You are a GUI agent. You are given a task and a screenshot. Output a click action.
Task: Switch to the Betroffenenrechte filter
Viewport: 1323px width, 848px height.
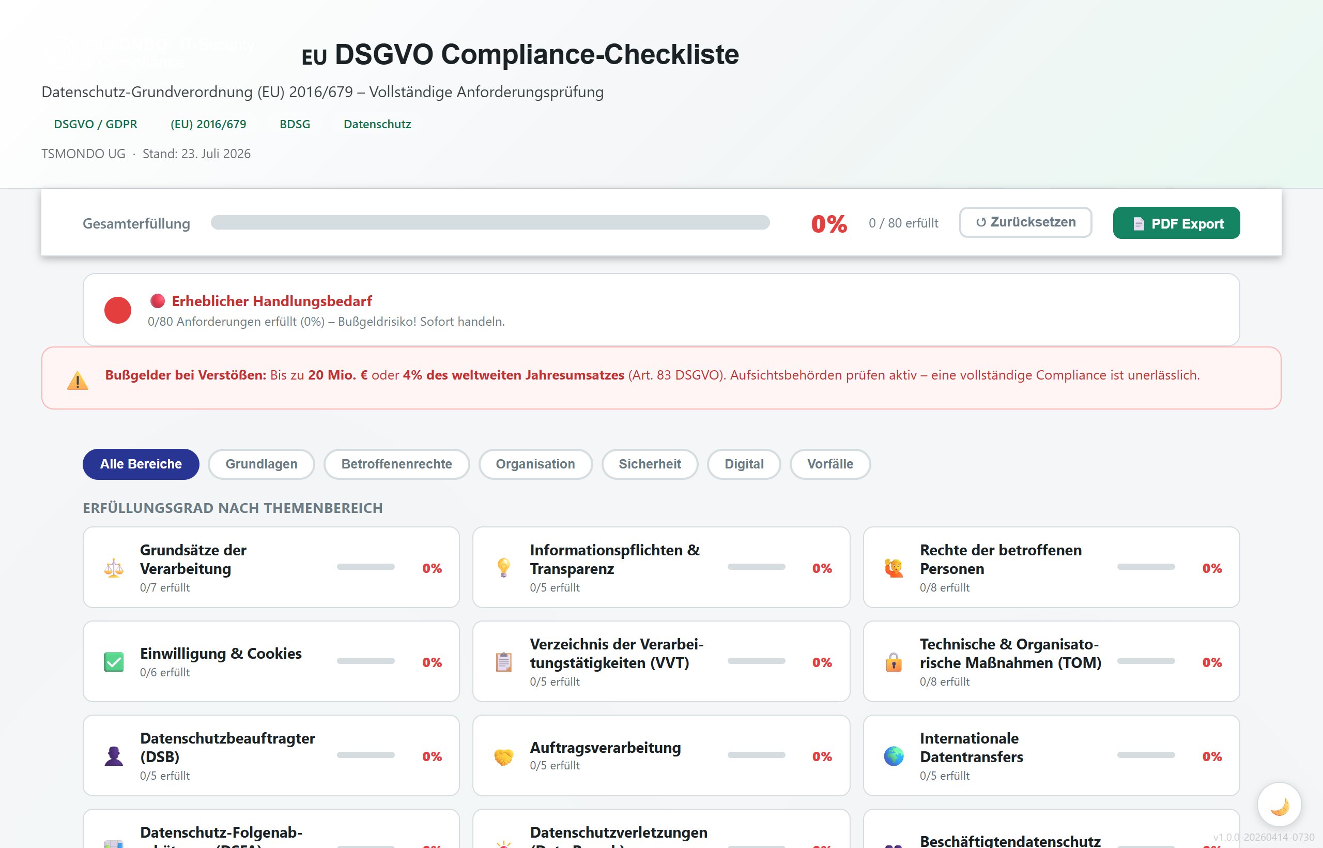[x=397, y=464]
